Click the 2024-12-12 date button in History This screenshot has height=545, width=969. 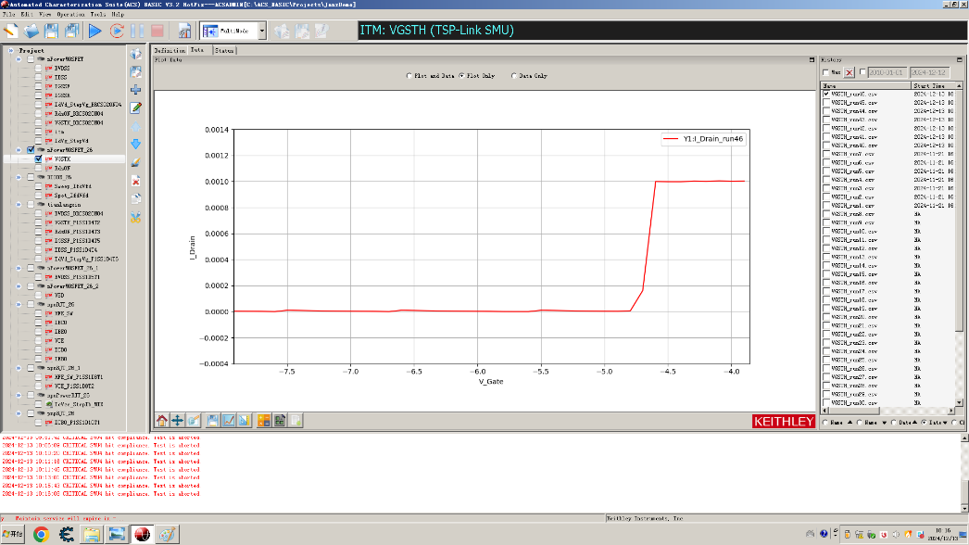click(x=930, y=72)
